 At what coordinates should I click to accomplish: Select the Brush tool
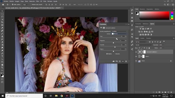(2, 33)
